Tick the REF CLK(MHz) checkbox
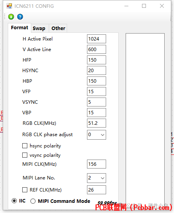Image resolution: width=174 pixels, height=213 pixels. [x=25, y=190]
